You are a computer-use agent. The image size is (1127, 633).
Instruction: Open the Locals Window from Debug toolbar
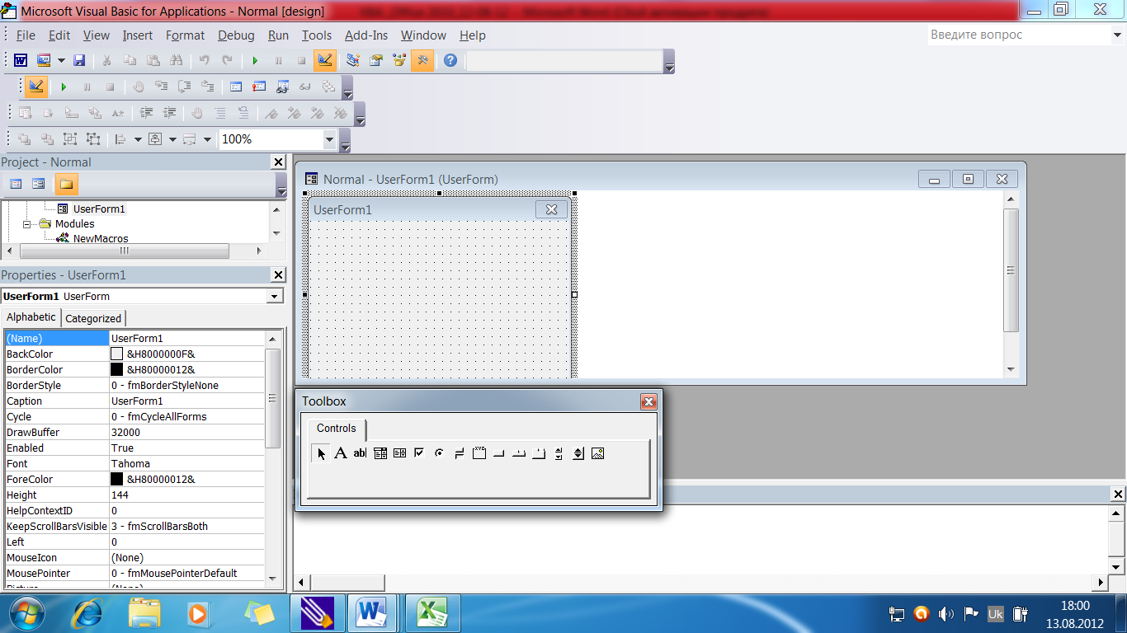(236, 87)
